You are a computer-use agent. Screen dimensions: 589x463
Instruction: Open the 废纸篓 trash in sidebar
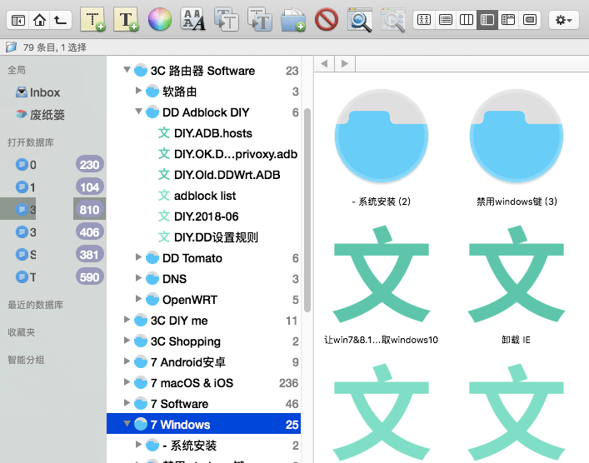click(40, 115)
